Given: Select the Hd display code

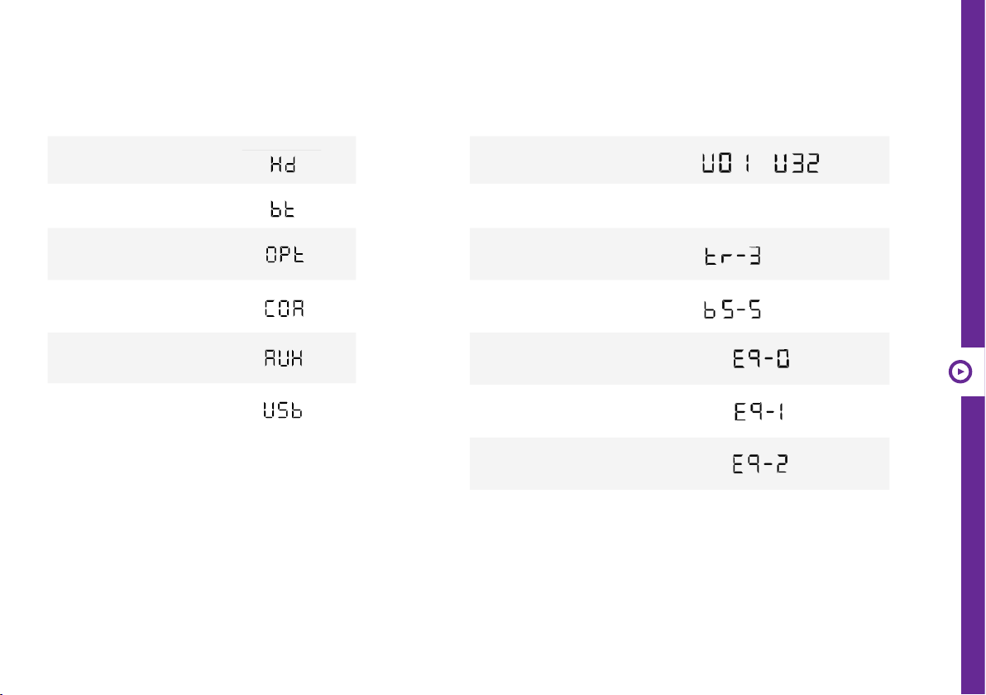Looking at the screenshot, I should pyautogui.click(x=283, y=165).
